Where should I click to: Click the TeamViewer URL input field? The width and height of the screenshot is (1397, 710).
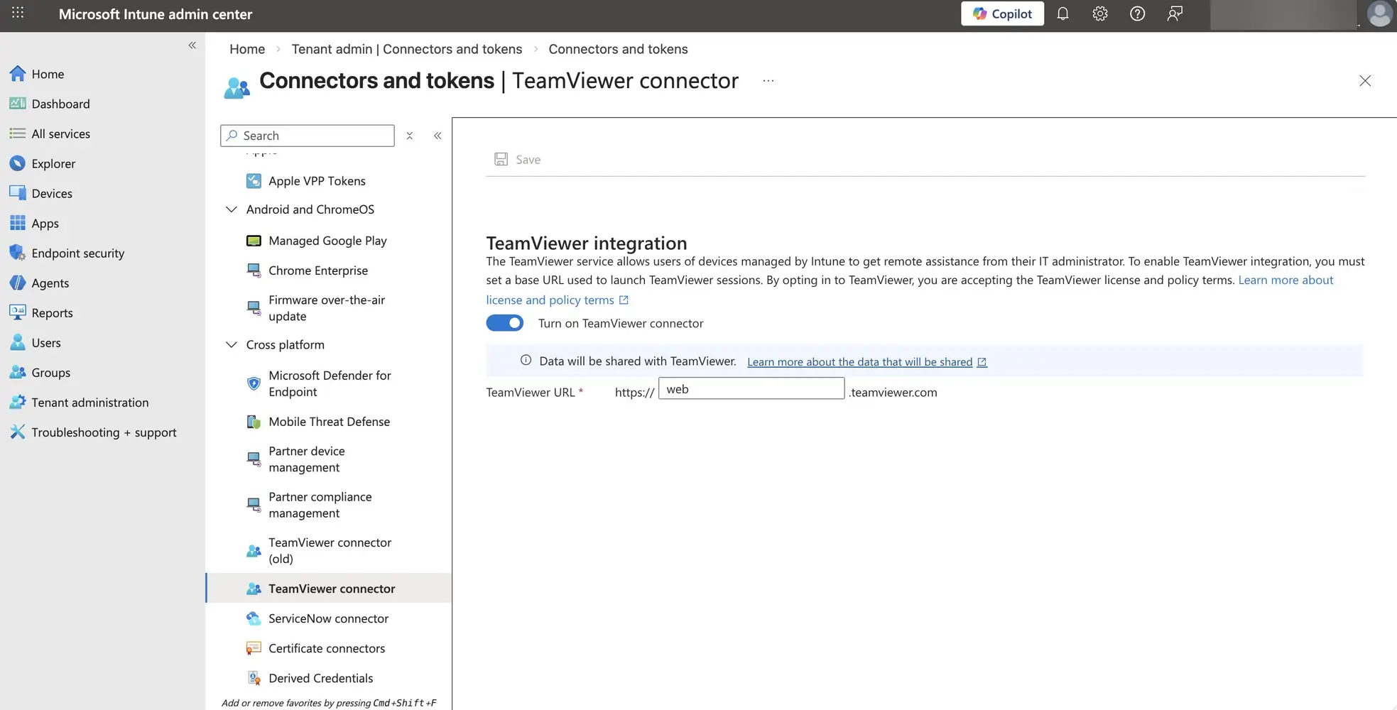coord(751,389)
